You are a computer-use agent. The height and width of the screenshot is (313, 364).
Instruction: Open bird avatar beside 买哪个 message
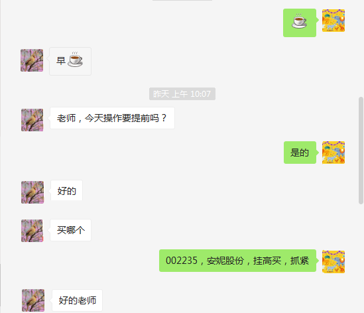(32, 231)
